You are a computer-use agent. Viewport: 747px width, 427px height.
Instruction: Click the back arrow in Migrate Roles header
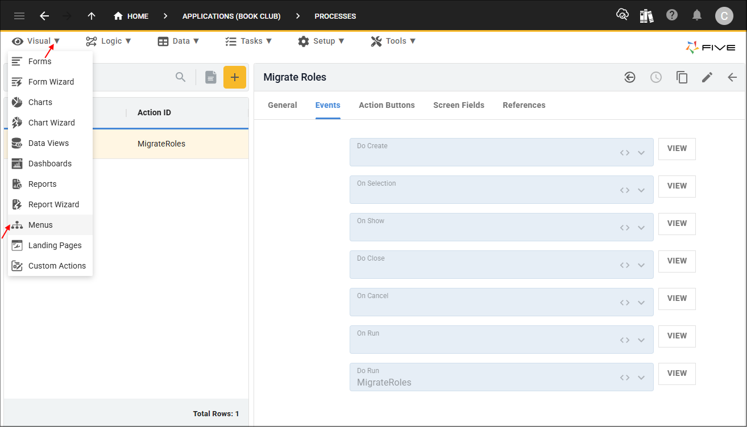tap(732, 77)
